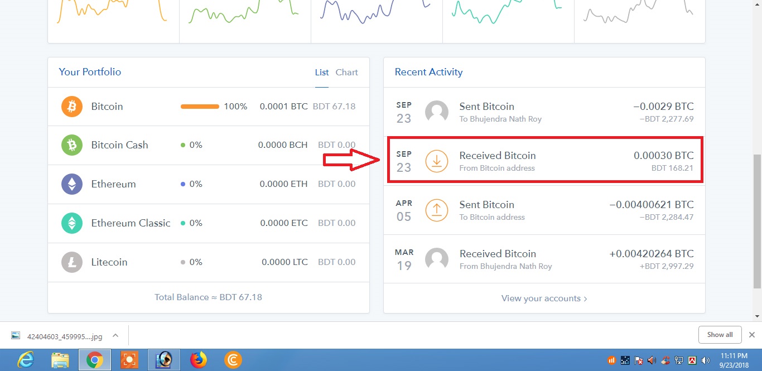762x371 pixels.
Task: Click the Ethereum Classic teal icon
Action: click(72, 223)
